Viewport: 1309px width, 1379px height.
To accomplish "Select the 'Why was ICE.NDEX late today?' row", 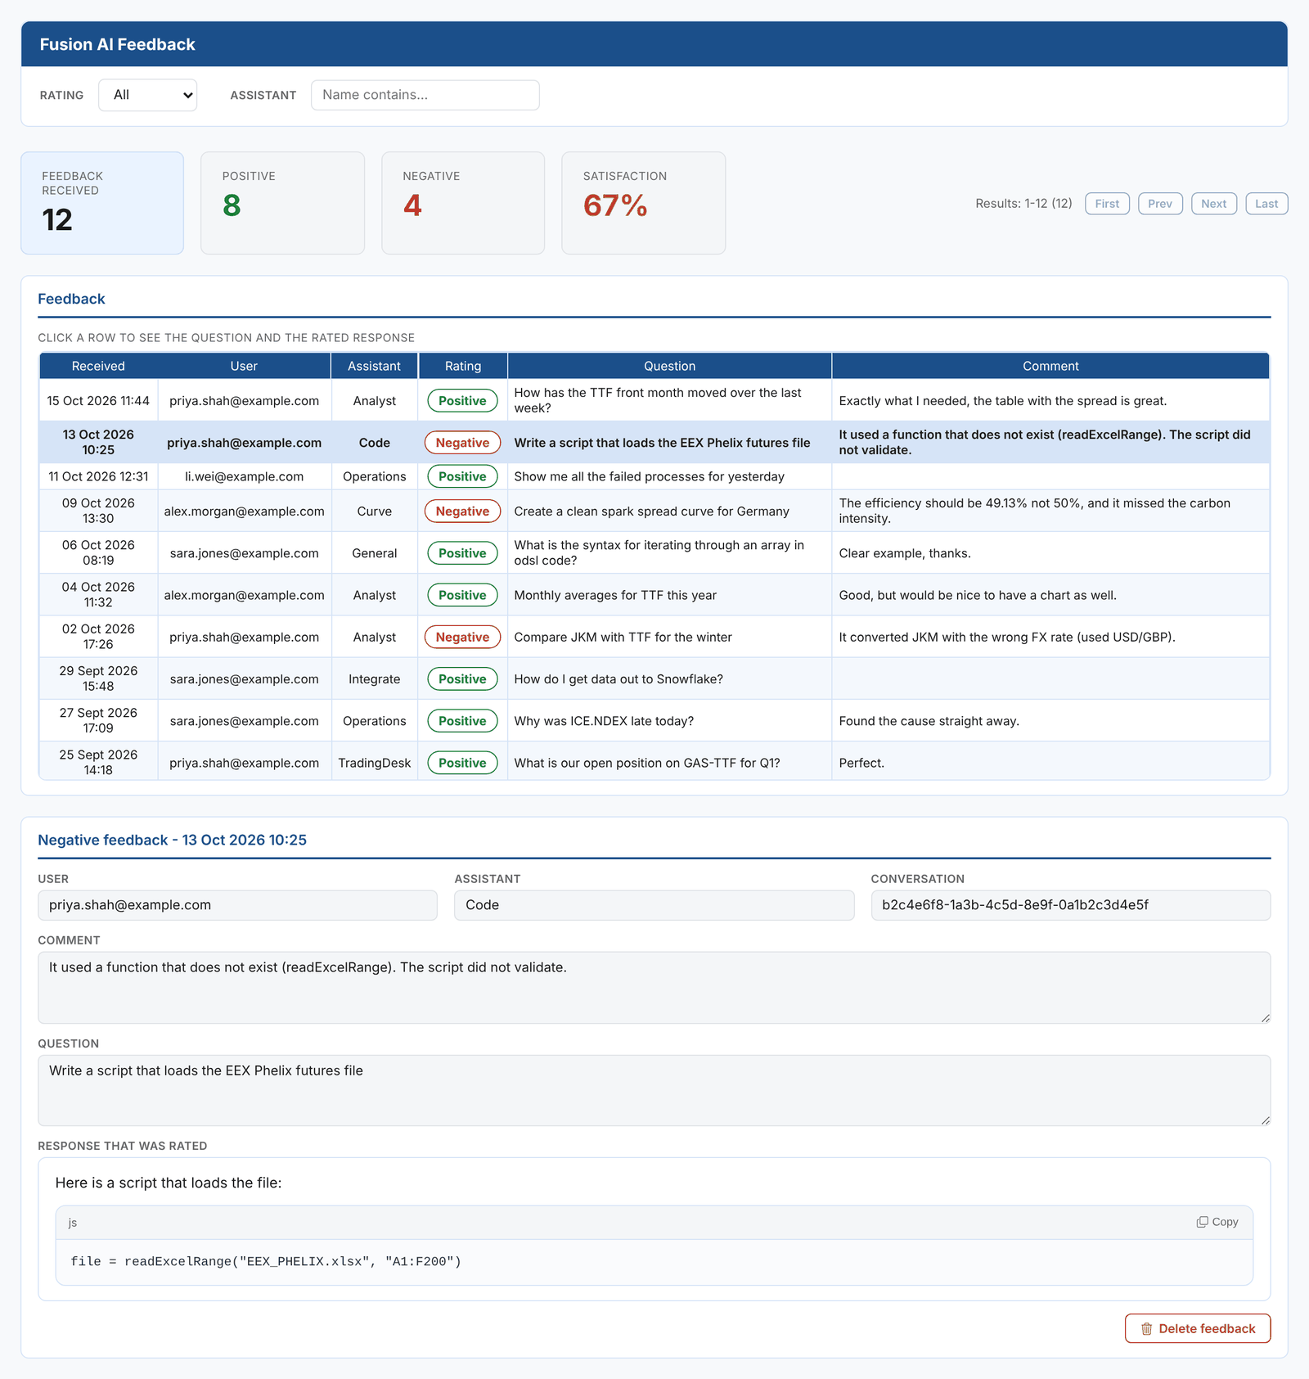I will (x=654, y=720).
